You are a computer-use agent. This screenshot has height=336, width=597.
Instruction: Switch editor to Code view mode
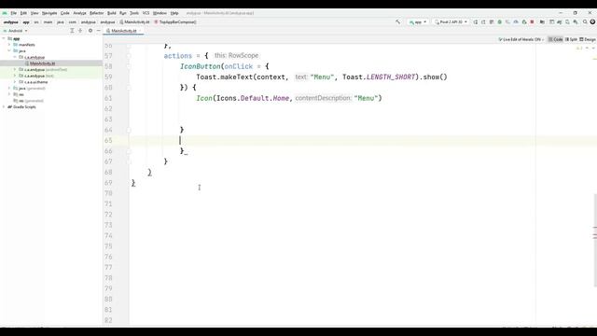point(555,39)
